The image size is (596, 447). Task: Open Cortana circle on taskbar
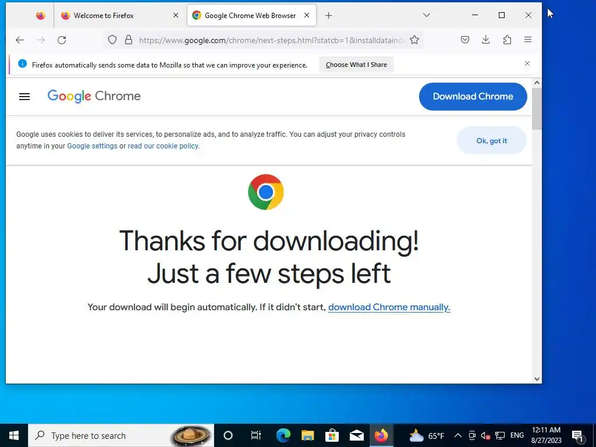point(228,435)
